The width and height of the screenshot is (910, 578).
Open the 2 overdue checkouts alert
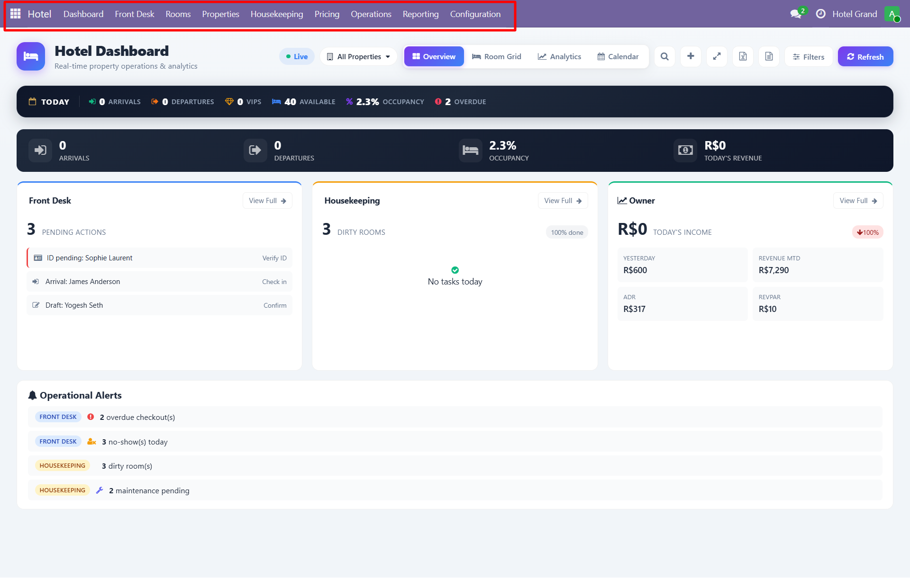coord(137,417)
